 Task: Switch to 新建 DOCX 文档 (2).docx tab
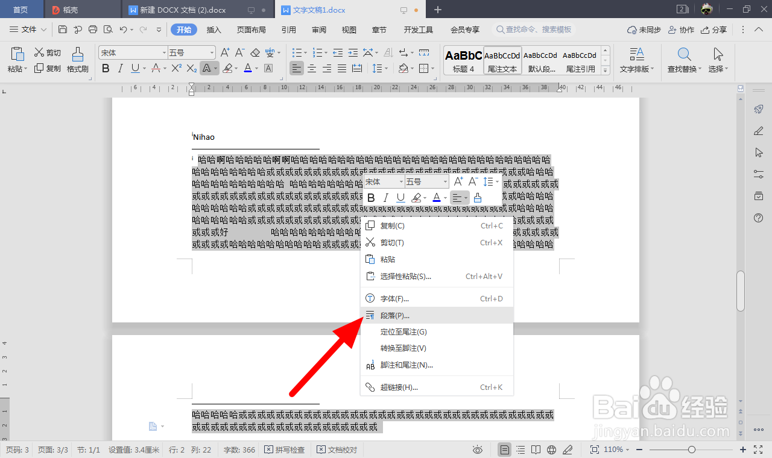tap(183, 10)
